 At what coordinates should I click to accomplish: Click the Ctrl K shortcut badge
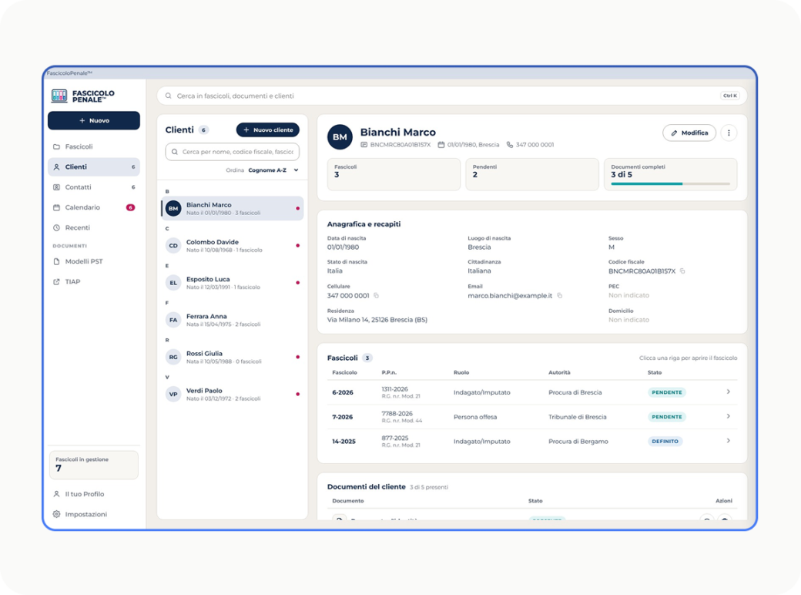tap(729, 96)
